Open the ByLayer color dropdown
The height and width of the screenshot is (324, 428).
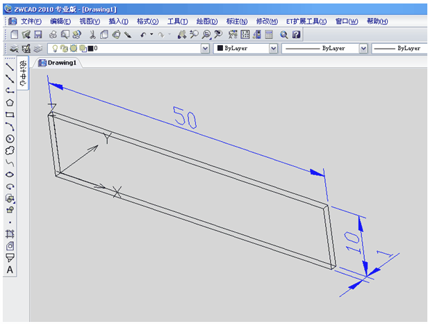pyautogui.click(x=273, y=49)
